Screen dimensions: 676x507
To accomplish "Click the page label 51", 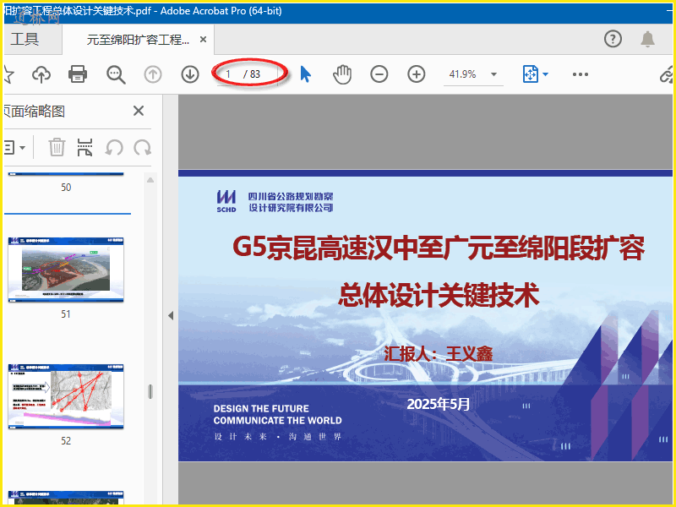I will [x=66, y=313].
